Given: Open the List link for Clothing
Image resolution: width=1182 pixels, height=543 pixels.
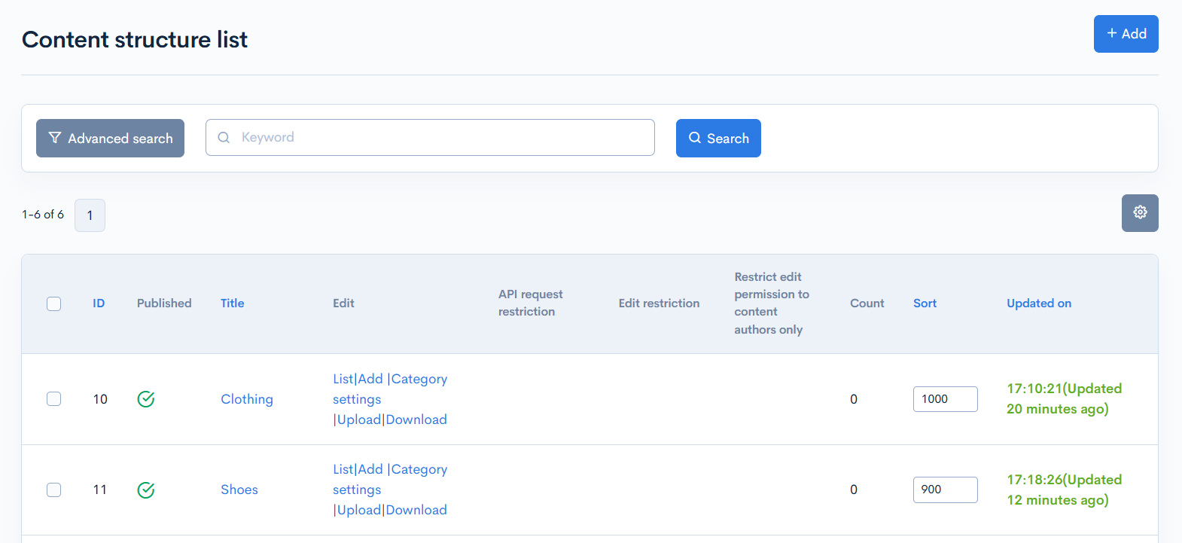Looking at the screenshot, I should [343, 379].
